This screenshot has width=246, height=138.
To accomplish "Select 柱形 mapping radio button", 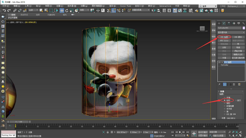I will pyautogui.click(x=225, y=100).
